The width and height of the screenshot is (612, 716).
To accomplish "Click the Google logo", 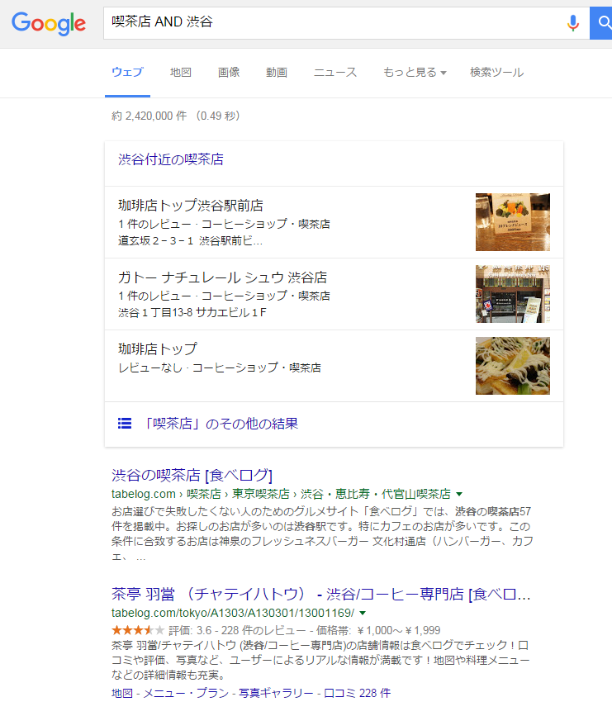I will pos(49,24).
